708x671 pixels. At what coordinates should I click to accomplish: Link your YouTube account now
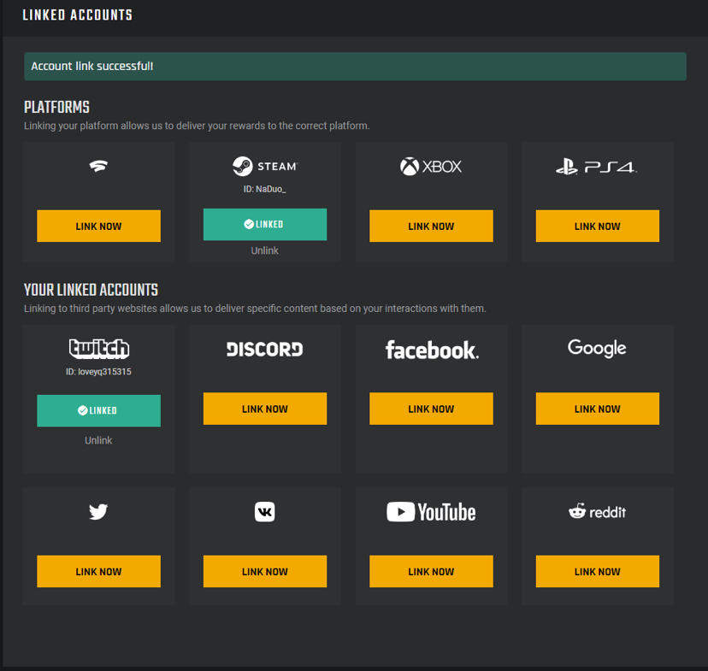[x=431, y=572]
